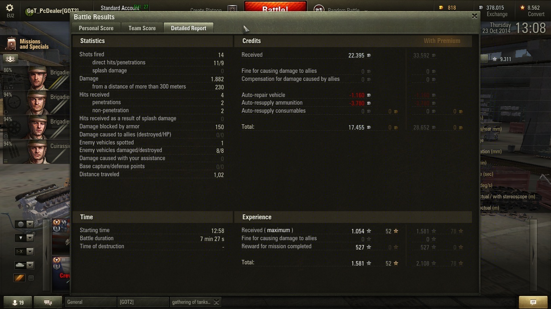Click the Exchange gold option
The image size is (551, 309).
(x=497, y=14)
